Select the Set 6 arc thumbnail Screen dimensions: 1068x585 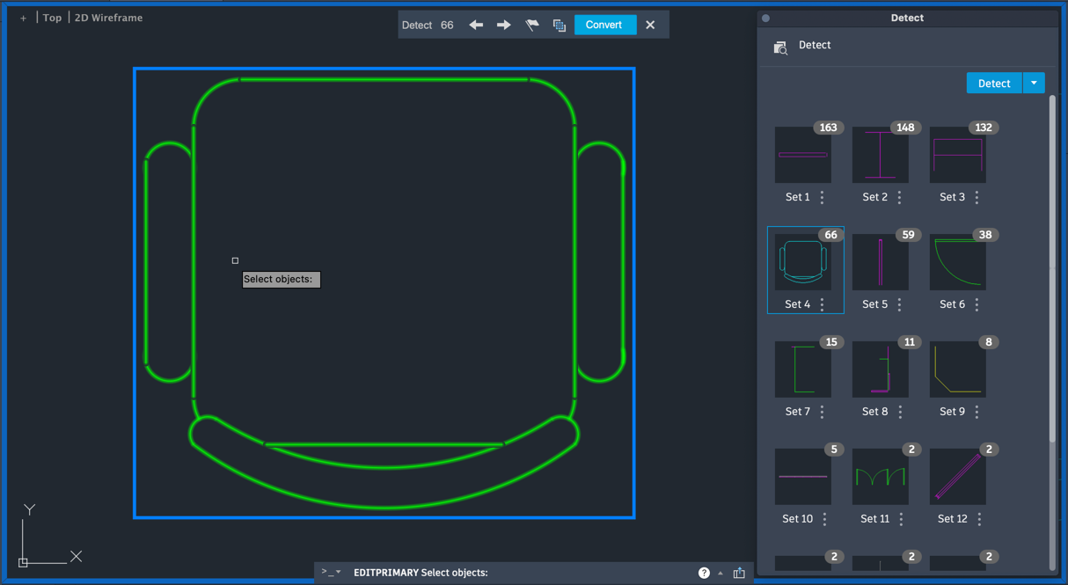pos(958,262)
